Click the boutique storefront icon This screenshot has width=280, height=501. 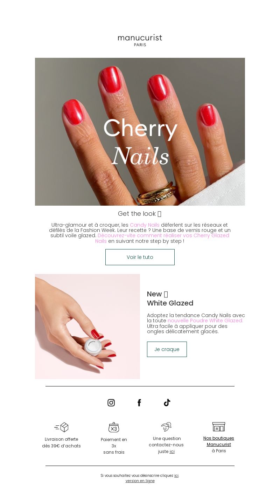click(219, 427)
